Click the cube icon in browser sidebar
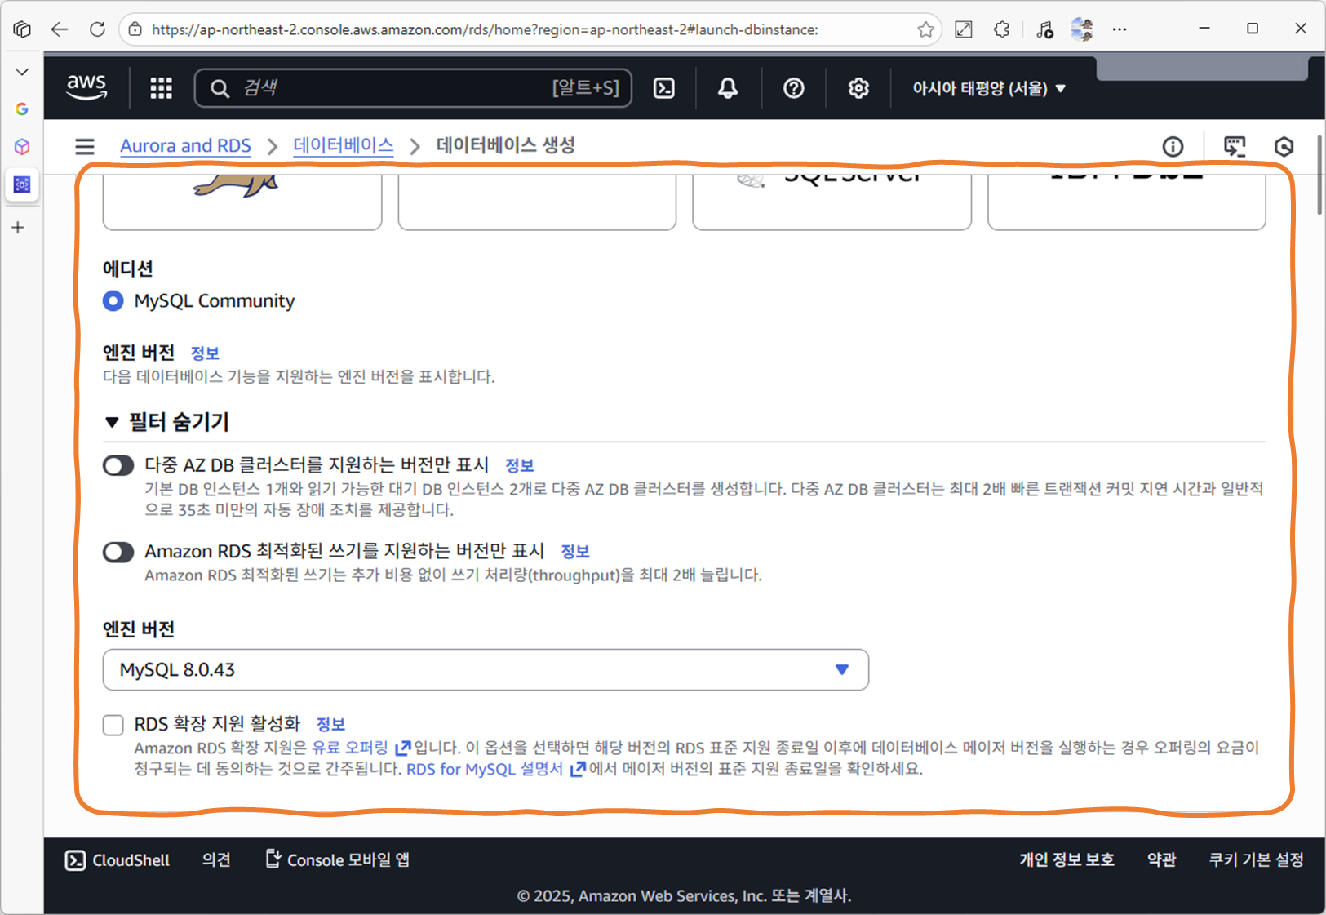Screen dimensions: 1326x915 click(22, 147)
